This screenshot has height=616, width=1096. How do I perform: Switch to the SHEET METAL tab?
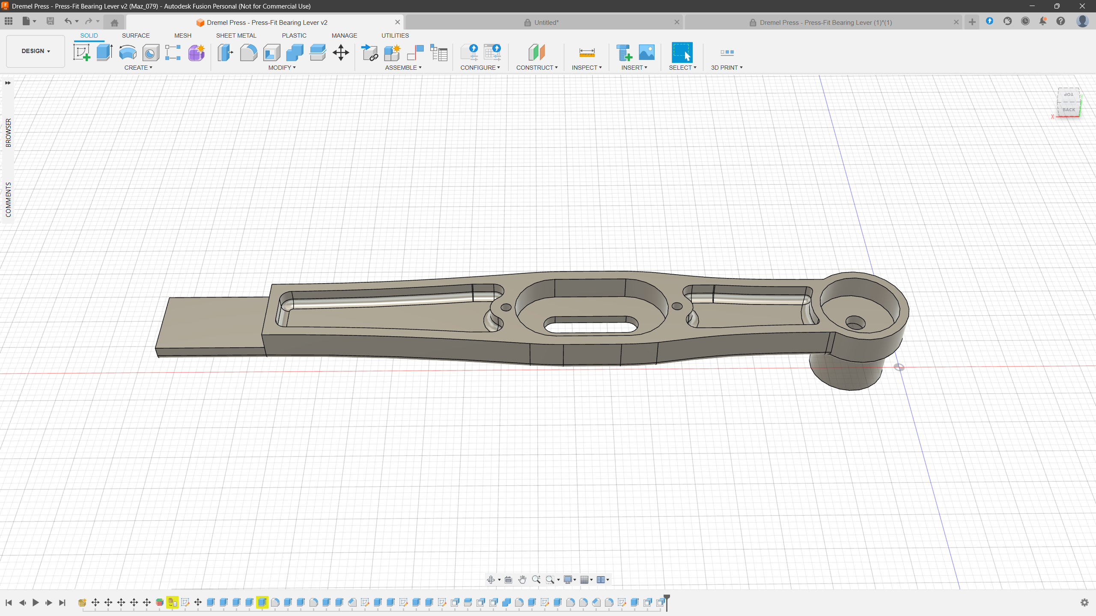(x=236, y=36)
